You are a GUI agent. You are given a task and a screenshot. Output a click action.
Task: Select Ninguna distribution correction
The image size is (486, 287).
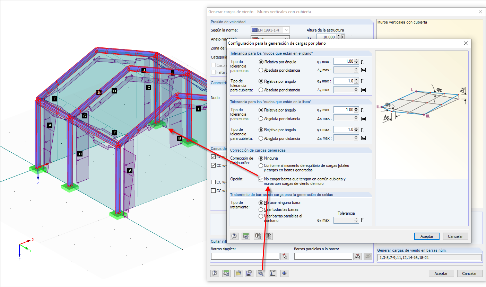(x=261, y=158)
